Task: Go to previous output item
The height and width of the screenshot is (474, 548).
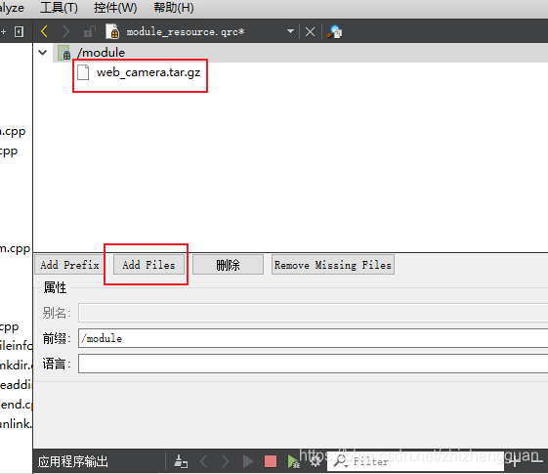Action: click(x=204, y=461)
